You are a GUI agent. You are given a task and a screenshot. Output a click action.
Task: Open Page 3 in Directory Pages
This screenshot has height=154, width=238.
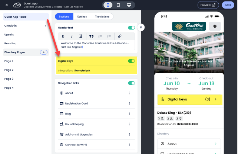point(9,79)
